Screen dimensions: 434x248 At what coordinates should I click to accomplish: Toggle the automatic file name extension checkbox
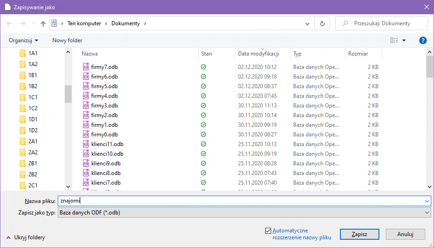268,231
